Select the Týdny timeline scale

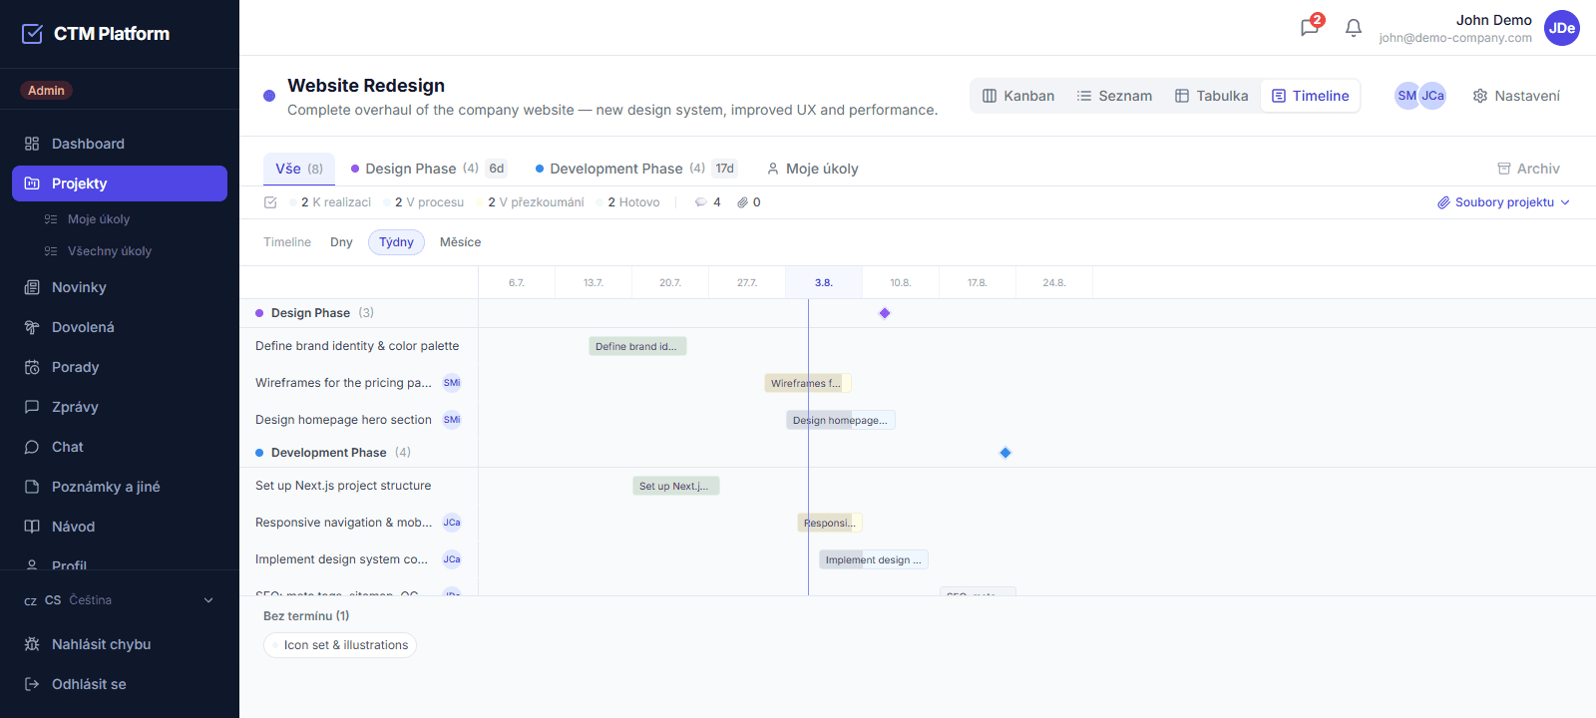(396, 242)
